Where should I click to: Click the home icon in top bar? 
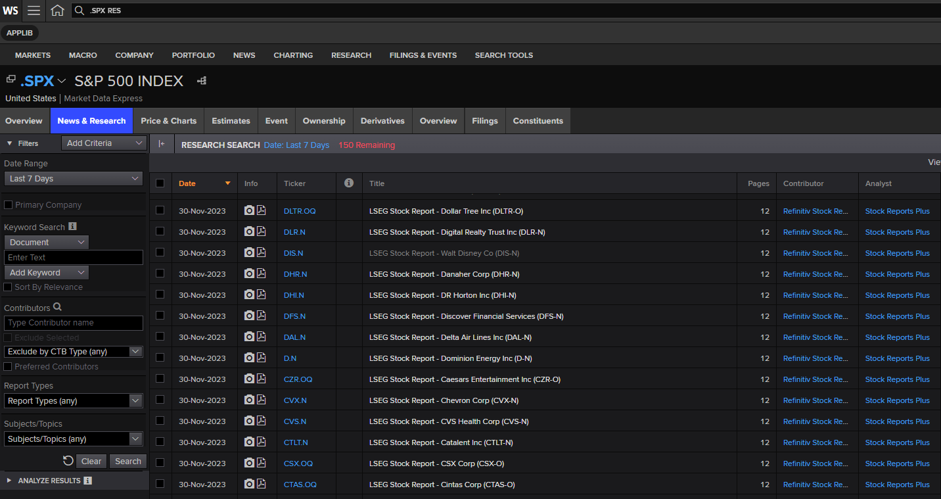(x=58, y=11)
